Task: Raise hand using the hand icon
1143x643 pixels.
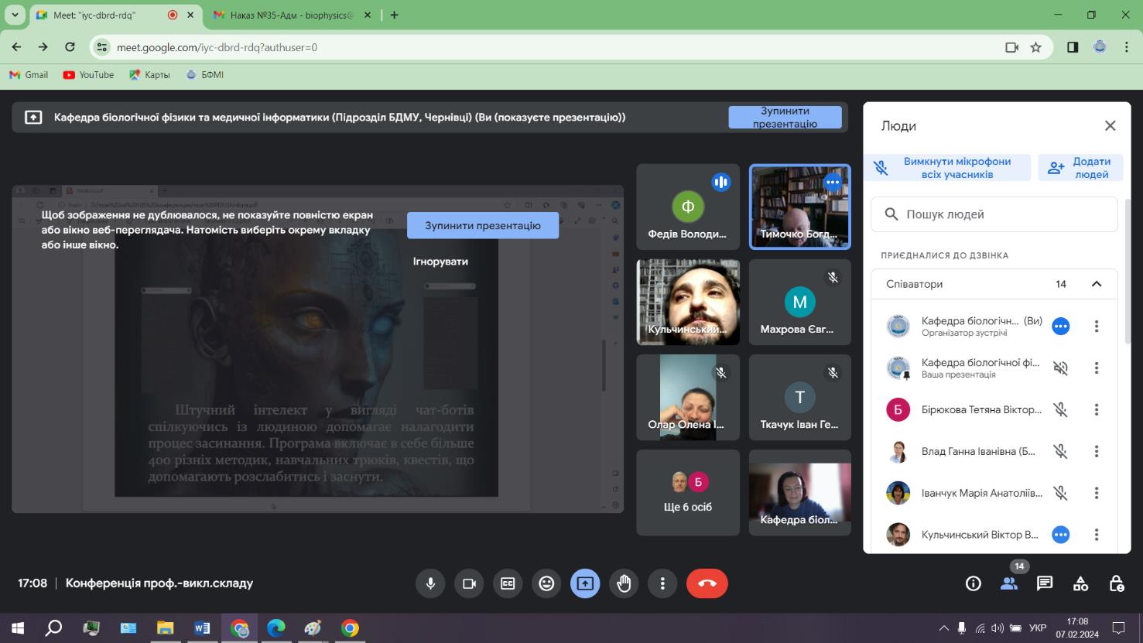Action: click(624, 583)
